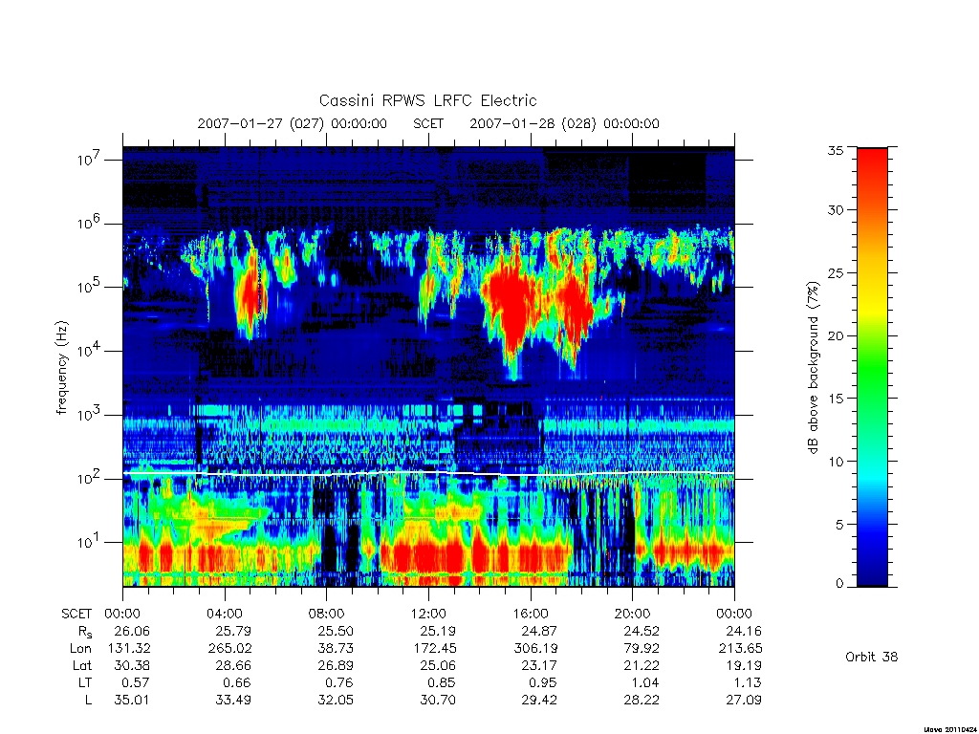Click the 10^4 frequency tick label
This screenshot has height=734, width=979.
click(x=89, y=352)
